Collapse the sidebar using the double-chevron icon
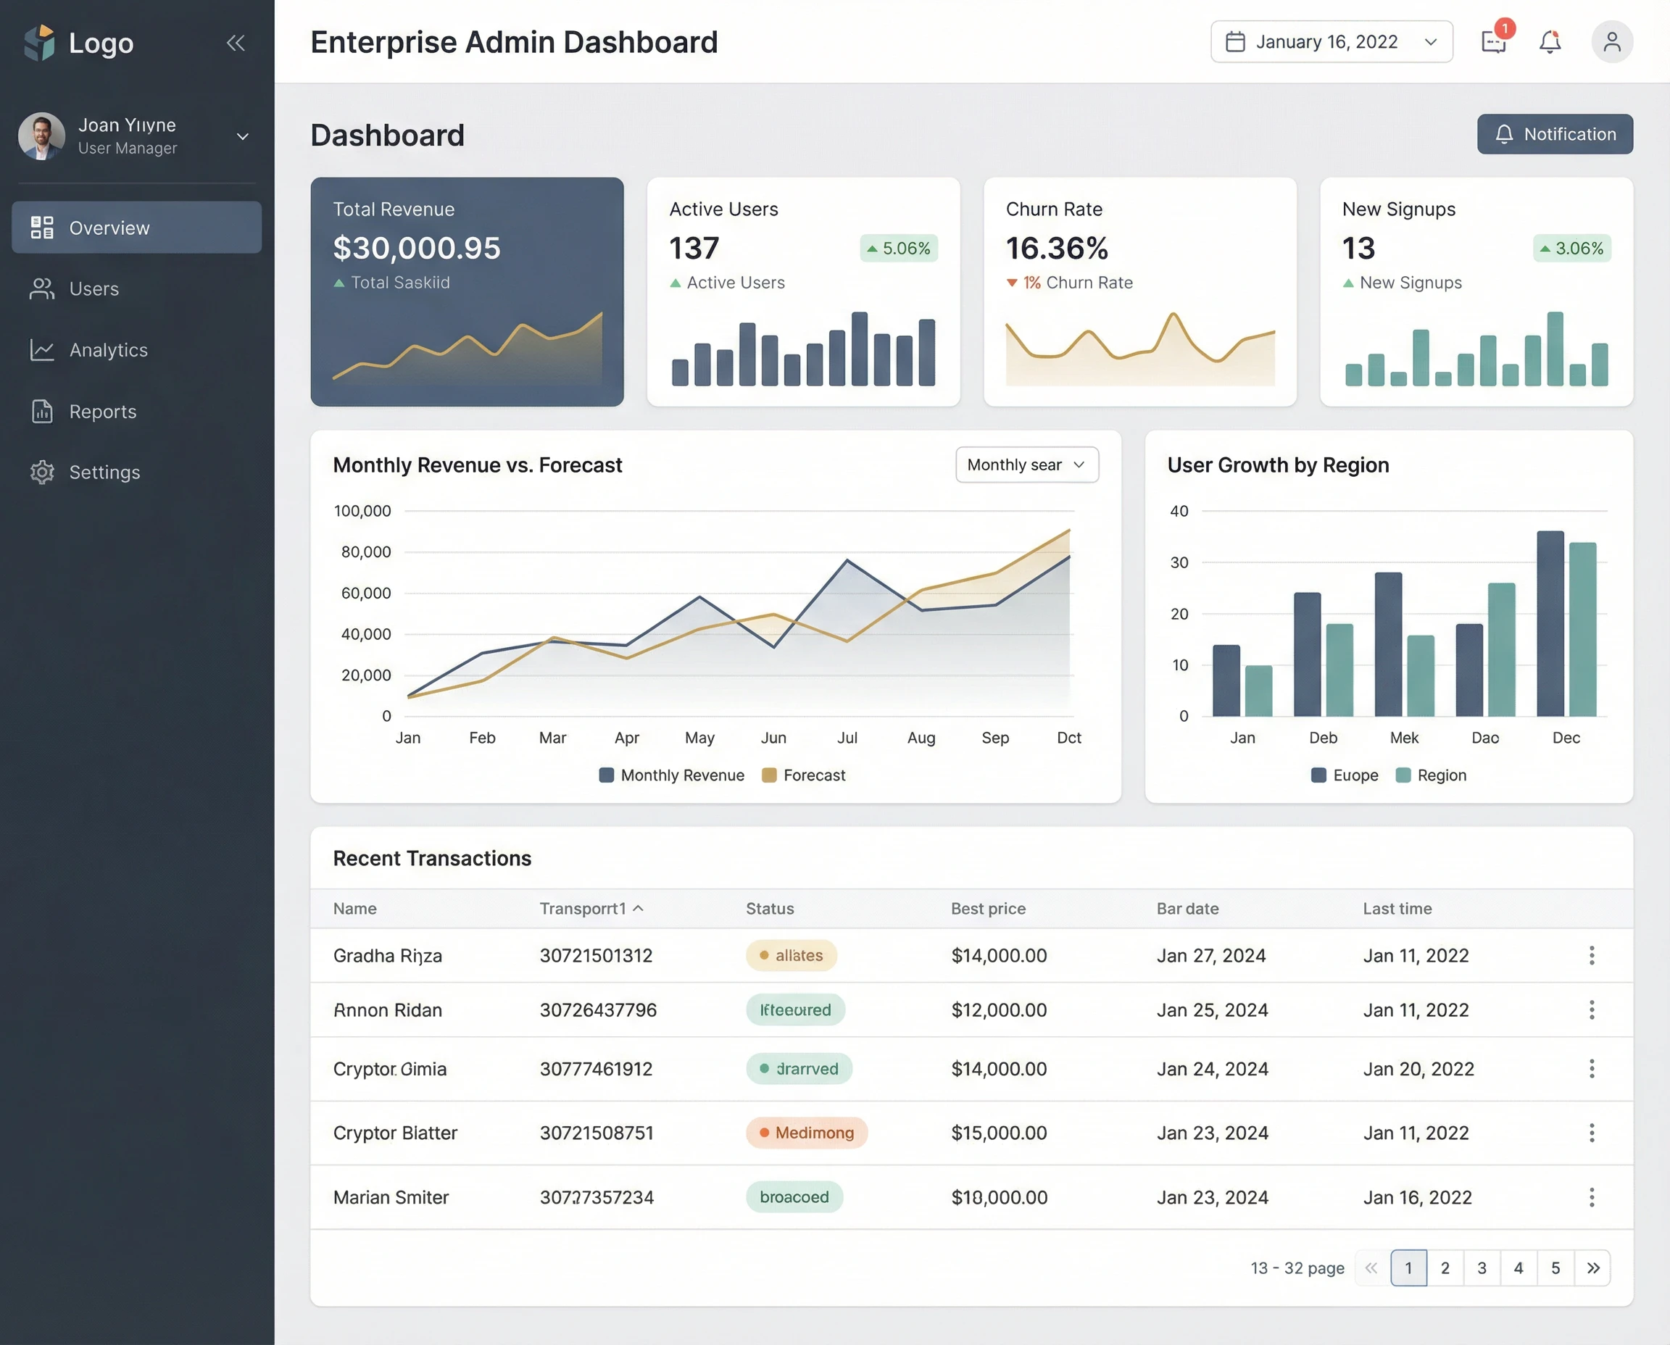The image size is (1670, 1345). coord(235,43)
